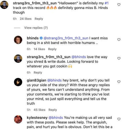The width and height of the screenshot is (123, 129).
Task: View who liked the 45 likes comment
Action: click(x=39, y=110)
